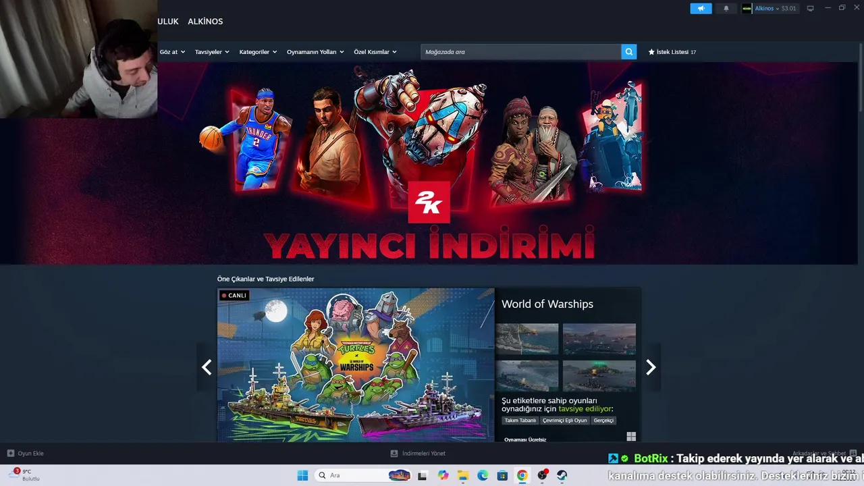The width and height of the screenshot is (864, 486).
Task: Focus the Mağazada ara search field
Action: point(521,52)
